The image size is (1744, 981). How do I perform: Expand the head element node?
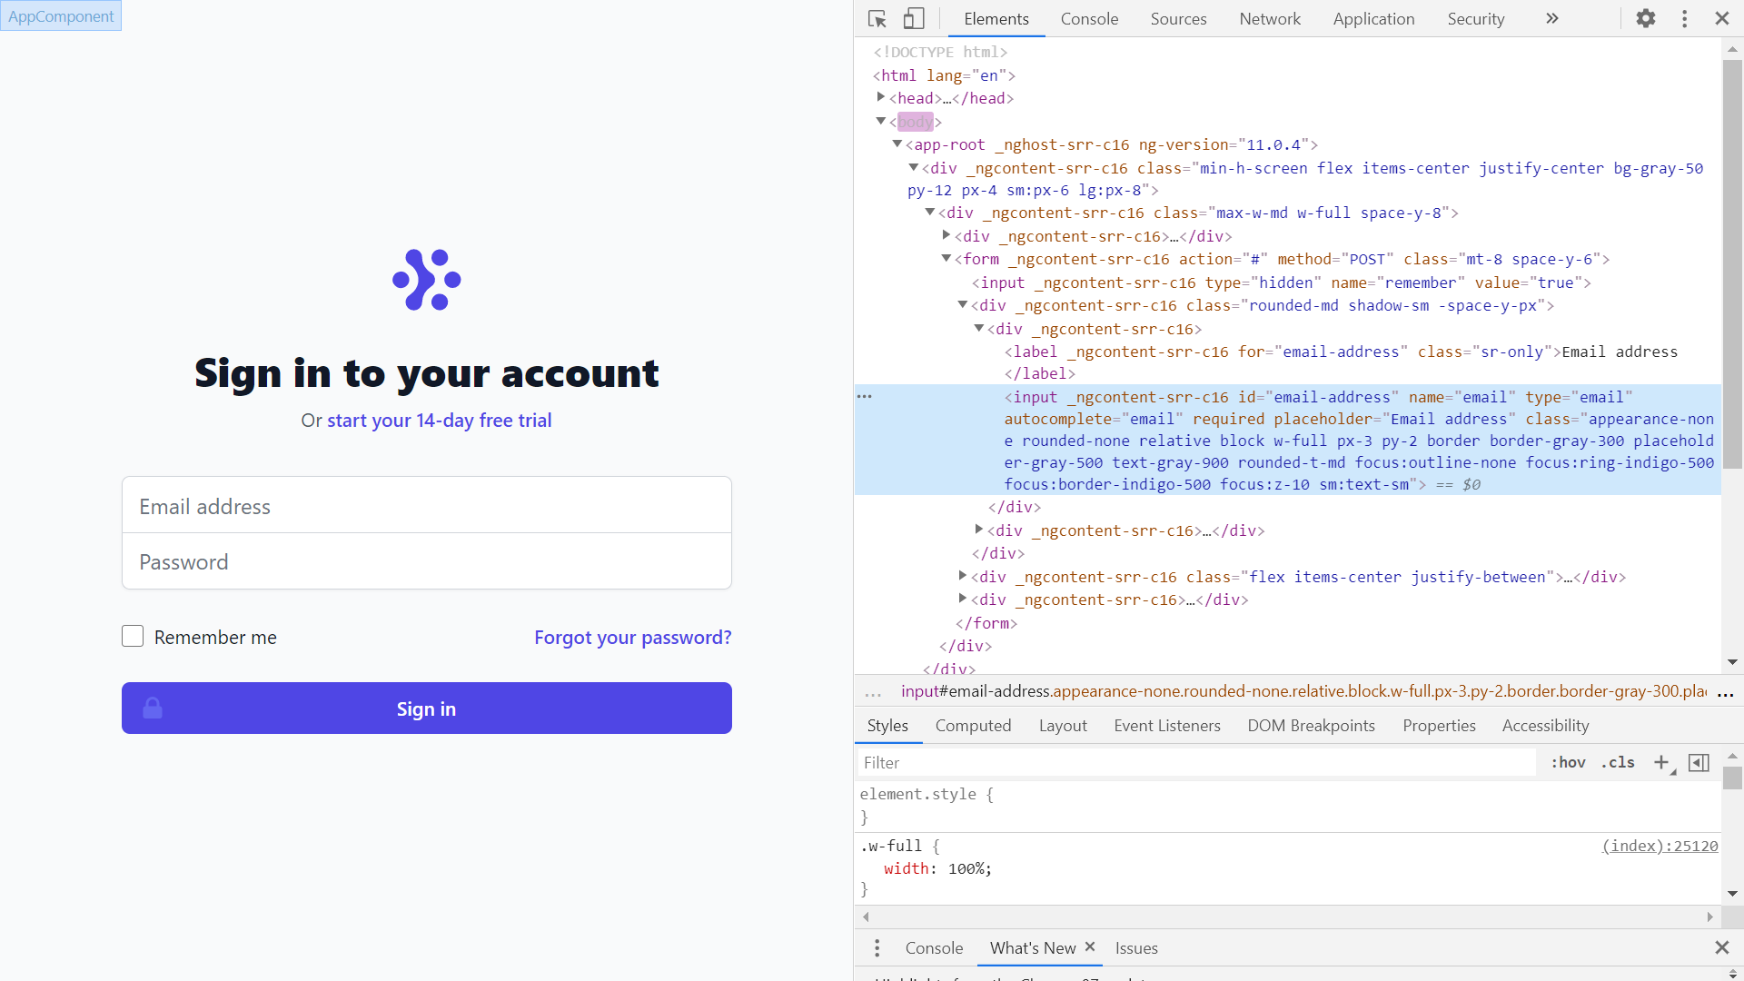click(x=880, y=97)
